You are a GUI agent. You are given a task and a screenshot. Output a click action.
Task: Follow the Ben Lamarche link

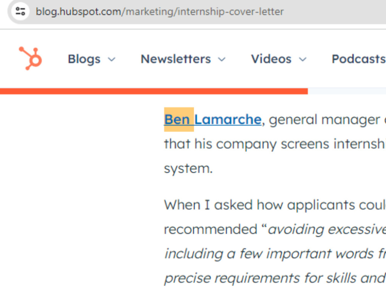[x=213, y=120]
